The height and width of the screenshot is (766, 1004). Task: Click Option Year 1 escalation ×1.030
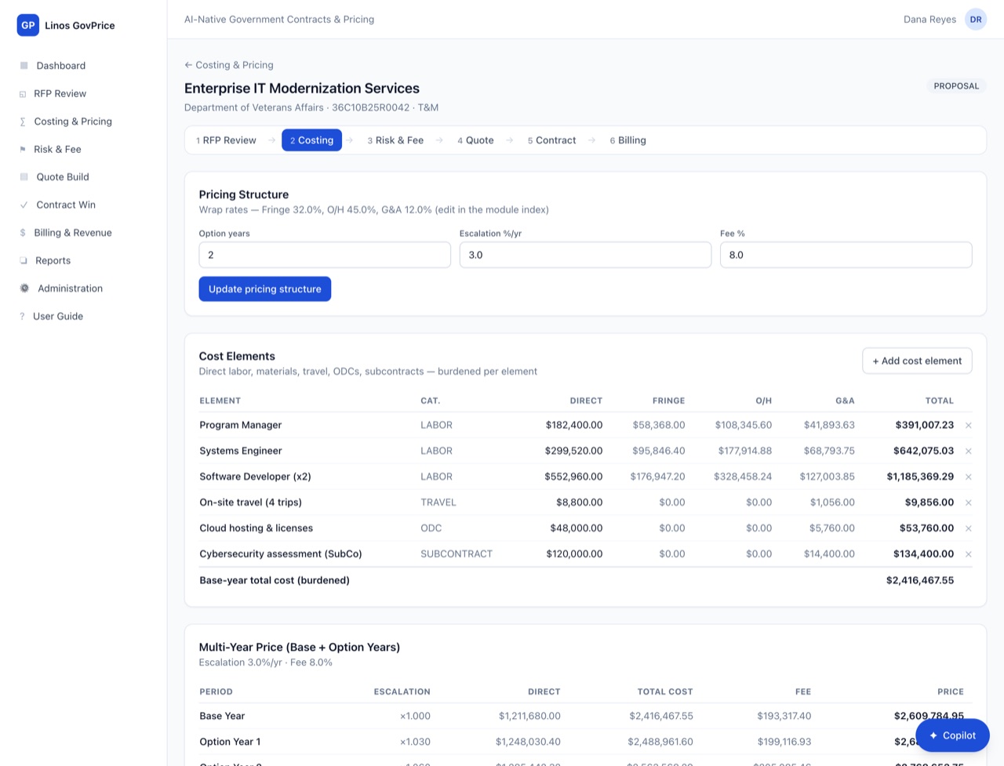[x=415, y=742]
